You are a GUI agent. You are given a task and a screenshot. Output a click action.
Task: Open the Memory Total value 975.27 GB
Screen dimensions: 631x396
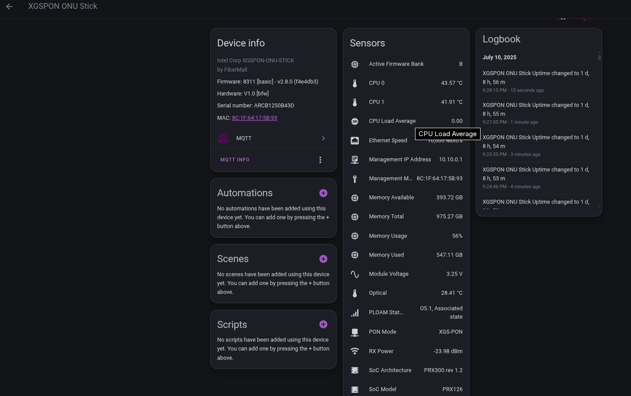pos(450,217)
